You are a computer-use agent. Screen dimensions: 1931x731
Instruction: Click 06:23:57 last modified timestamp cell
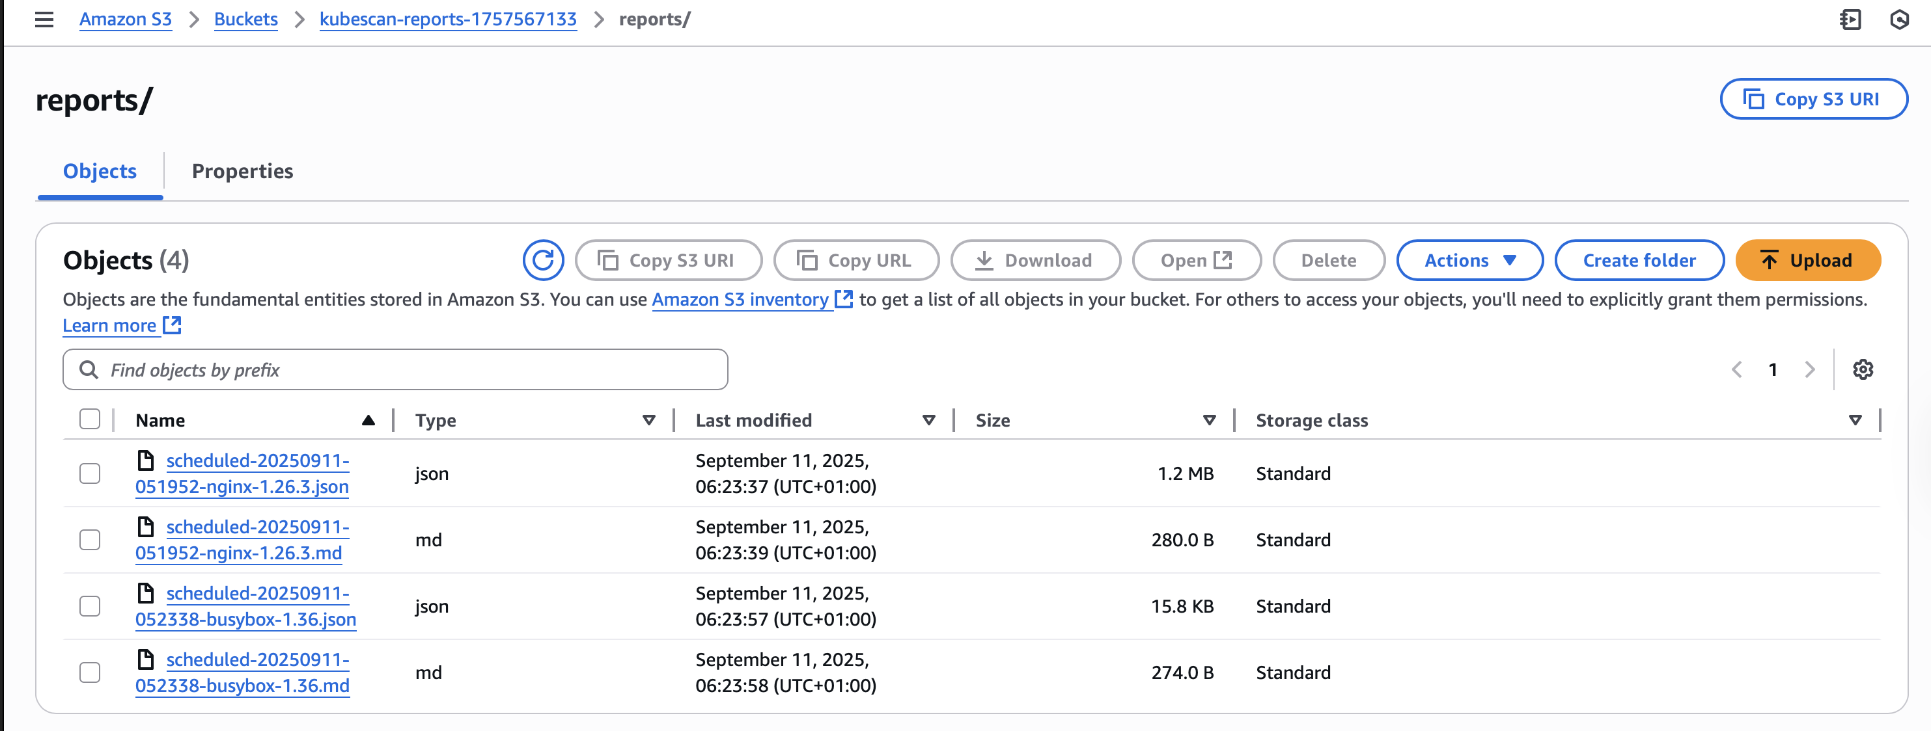(x=786, y=606)
